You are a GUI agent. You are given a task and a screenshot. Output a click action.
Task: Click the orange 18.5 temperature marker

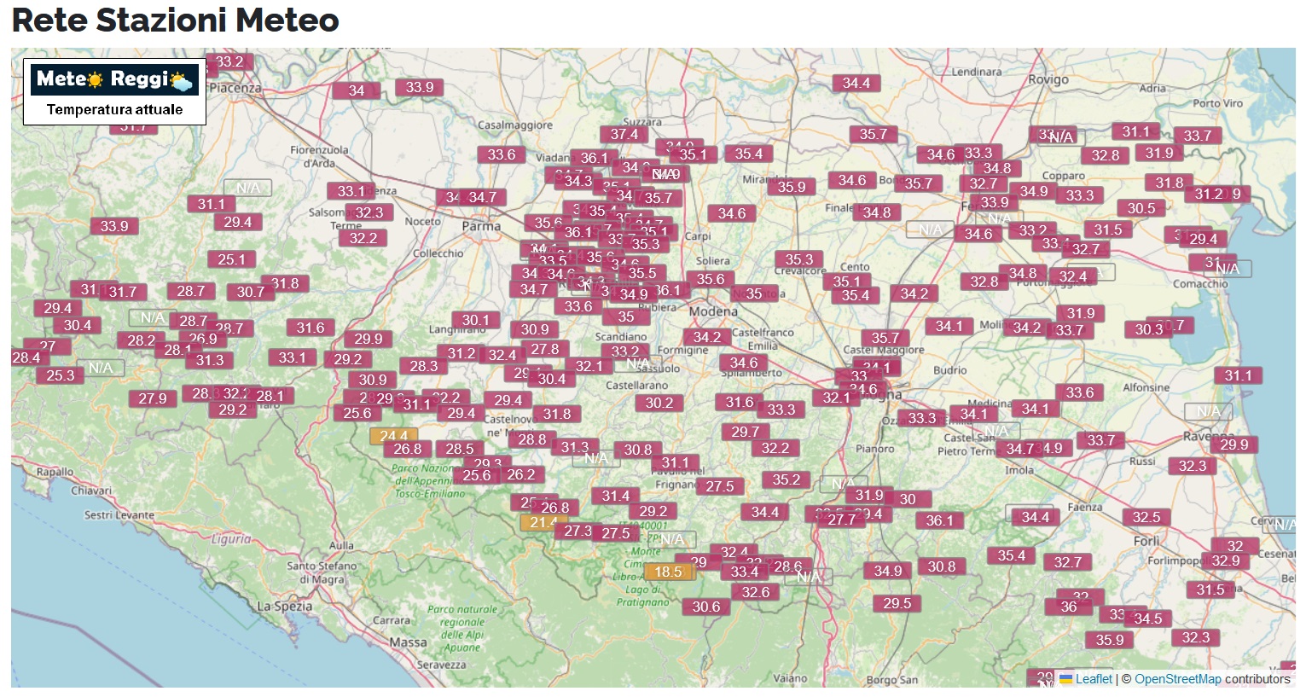click(x=669, y=572)
